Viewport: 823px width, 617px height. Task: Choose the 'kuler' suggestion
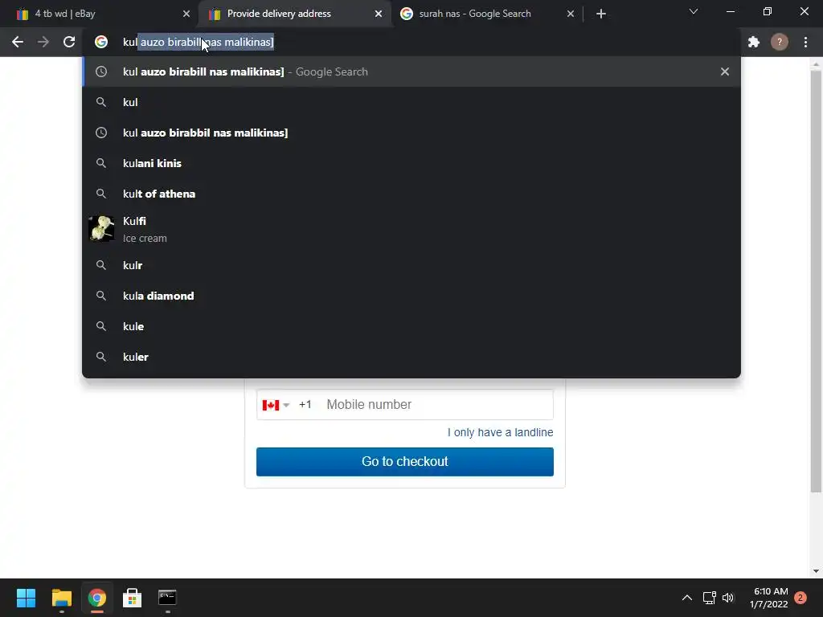(411, 357)
